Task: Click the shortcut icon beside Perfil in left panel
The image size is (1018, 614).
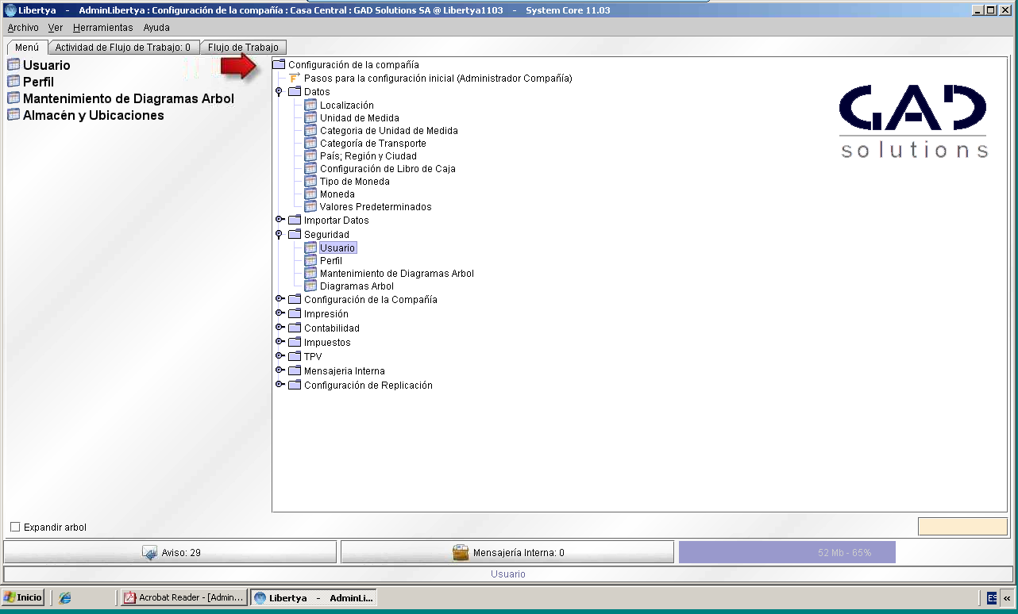Action: click(x=13, y=82)
